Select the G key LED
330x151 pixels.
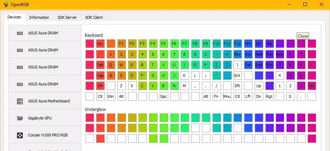pos(153,75)
